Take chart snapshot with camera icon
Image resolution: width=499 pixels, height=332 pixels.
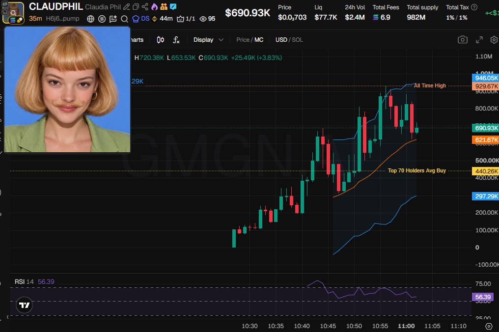click(462, 40)
